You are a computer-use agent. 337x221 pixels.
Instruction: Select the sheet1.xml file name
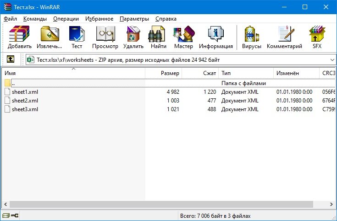(25, 92)
